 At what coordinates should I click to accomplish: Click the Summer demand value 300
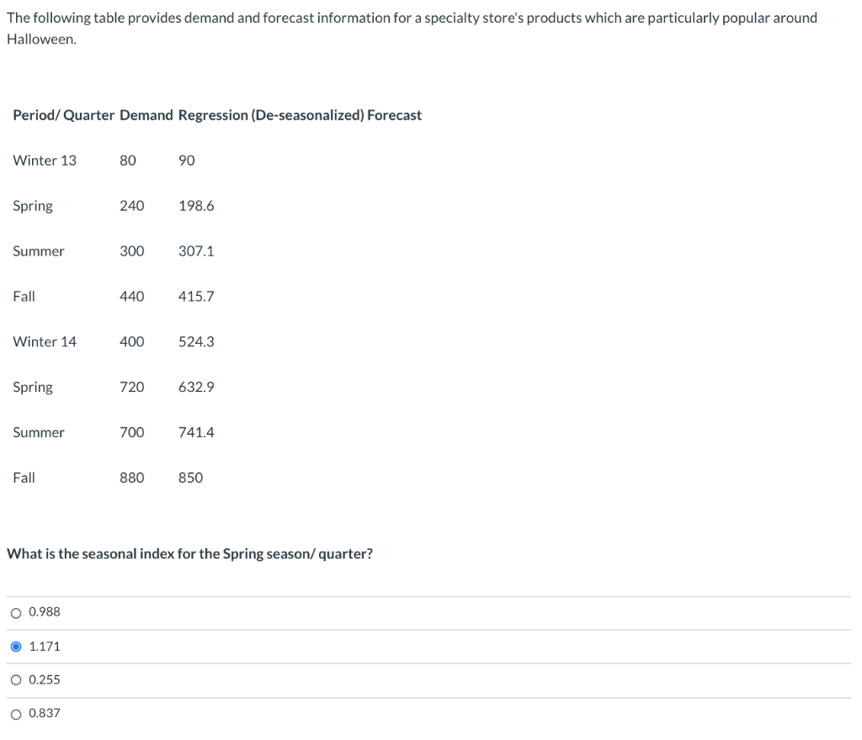[x=132, y=251]
